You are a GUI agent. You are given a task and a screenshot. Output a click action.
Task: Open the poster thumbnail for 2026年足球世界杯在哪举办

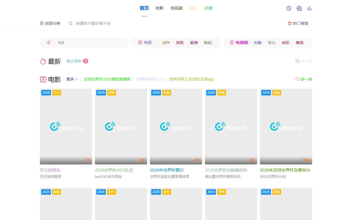[x=286, y=127]
